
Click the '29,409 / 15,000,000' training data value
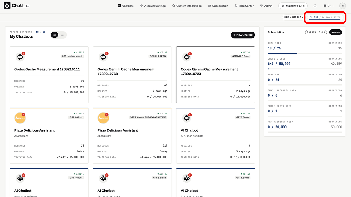(x=70, y=157)
